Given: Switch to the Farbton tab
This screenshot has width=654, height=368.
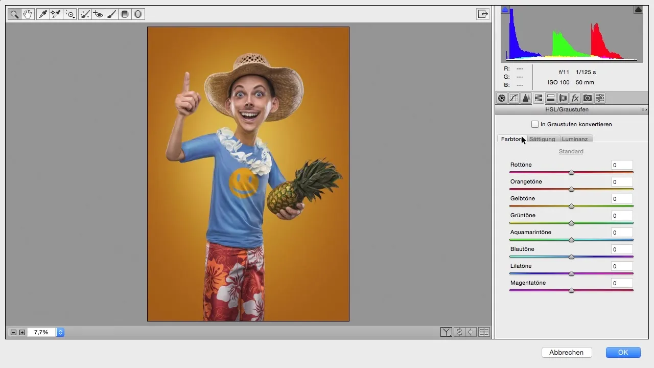Looking at the screenshot, I should [x=512, y=139].
